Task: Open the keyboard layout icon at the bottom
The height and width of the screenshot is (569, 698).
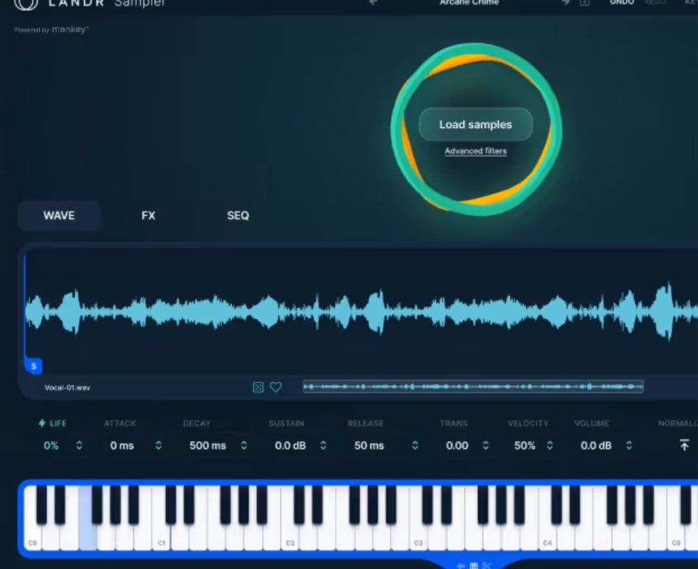Action: 474,564
